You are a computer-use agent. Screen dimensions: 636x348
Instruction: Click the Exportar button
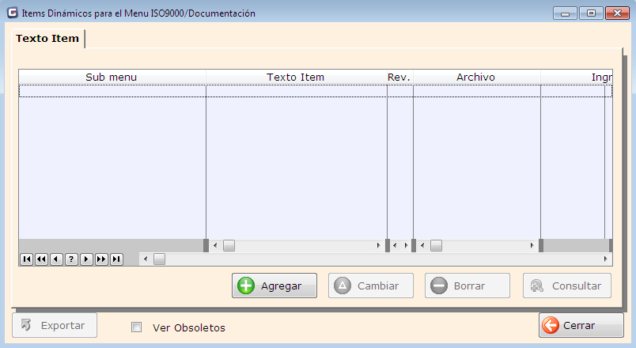[55, 325]
